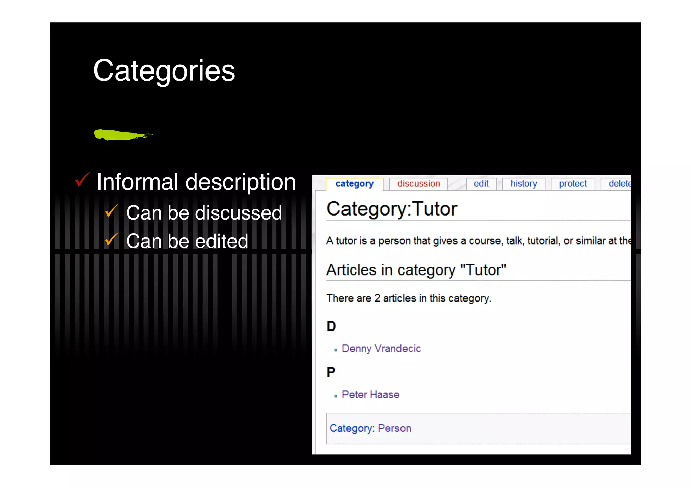The width and height of the screenshot is (691, 488).
Task: Open the Peter Haase article link
Action: tap(370, 394)
